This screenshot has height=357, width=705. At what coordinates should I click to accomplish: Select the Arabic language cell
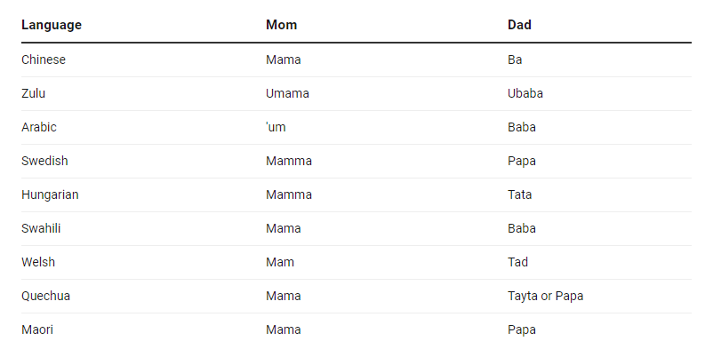click(x=39, y=127)
